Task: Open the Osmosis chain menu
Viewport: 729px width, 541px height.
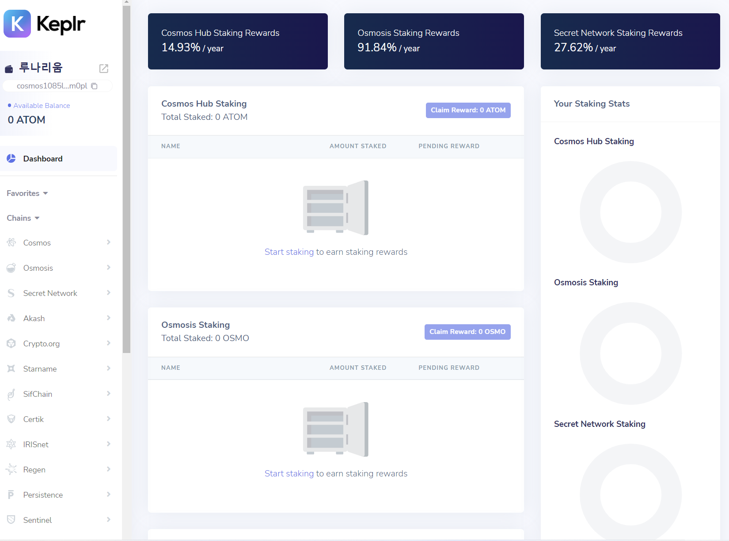Action: point(58,268)
